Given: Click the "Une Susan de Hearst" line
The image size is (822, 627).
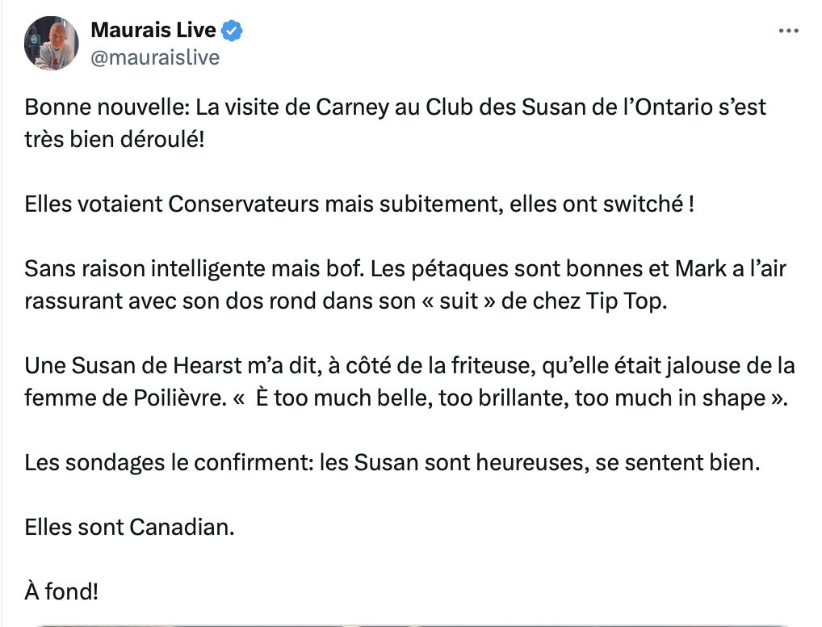Looking at the screenshot, I should [x=410, y=366].
